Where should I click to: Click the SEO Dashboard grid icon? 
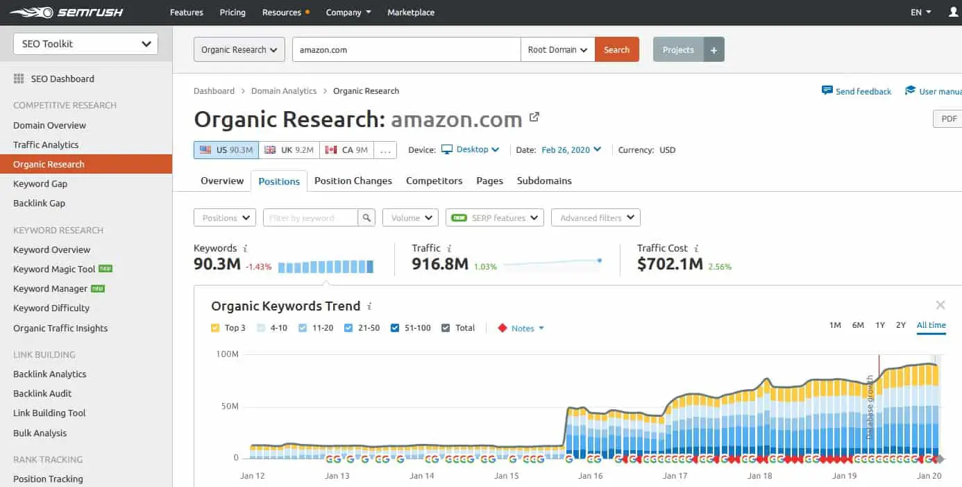19,79
